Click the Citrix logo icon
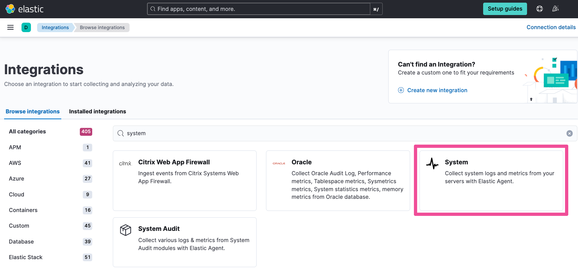 pyautogui.click(x=125, y=163)
